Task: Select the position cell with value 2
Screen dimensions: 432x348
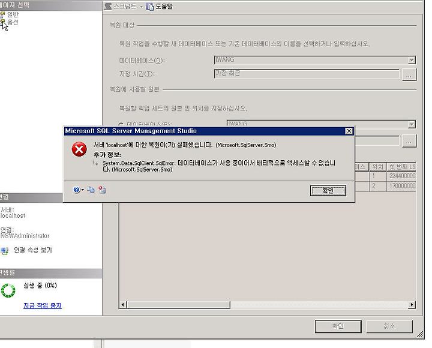Action: 377,186
